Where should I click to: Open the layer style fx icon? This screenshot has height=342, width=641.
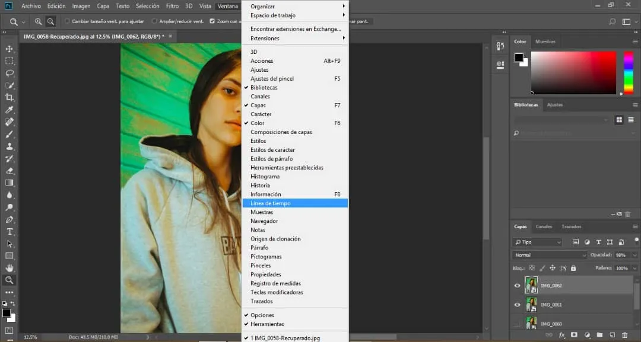click(561, 335)
